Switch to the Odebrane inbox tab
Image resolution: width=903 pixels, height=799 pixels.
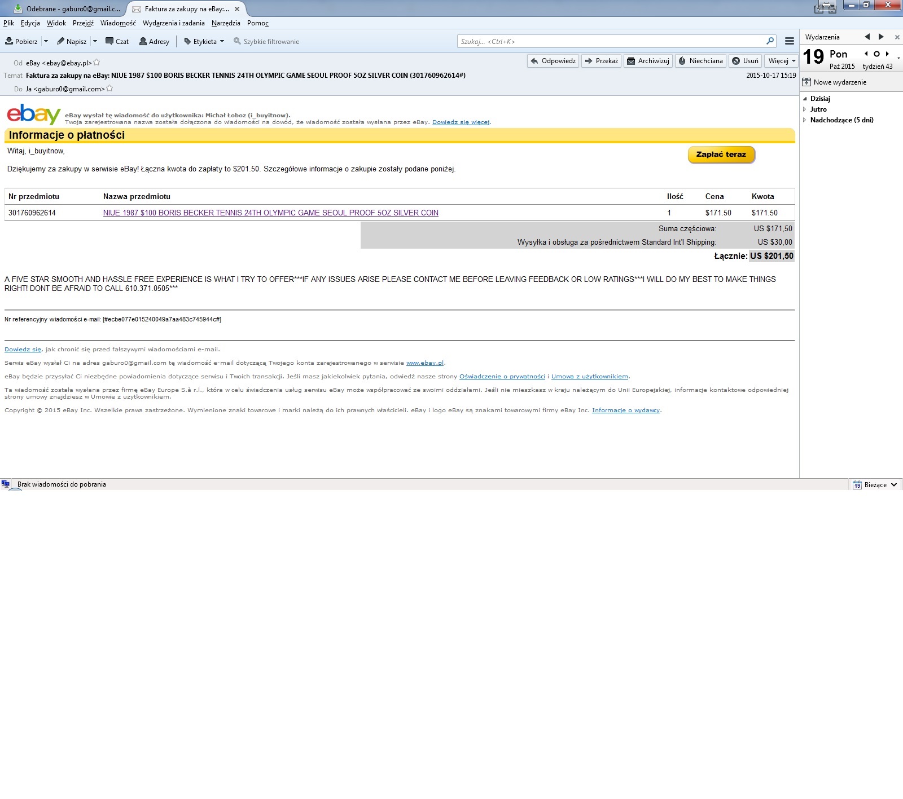(67, 9)
